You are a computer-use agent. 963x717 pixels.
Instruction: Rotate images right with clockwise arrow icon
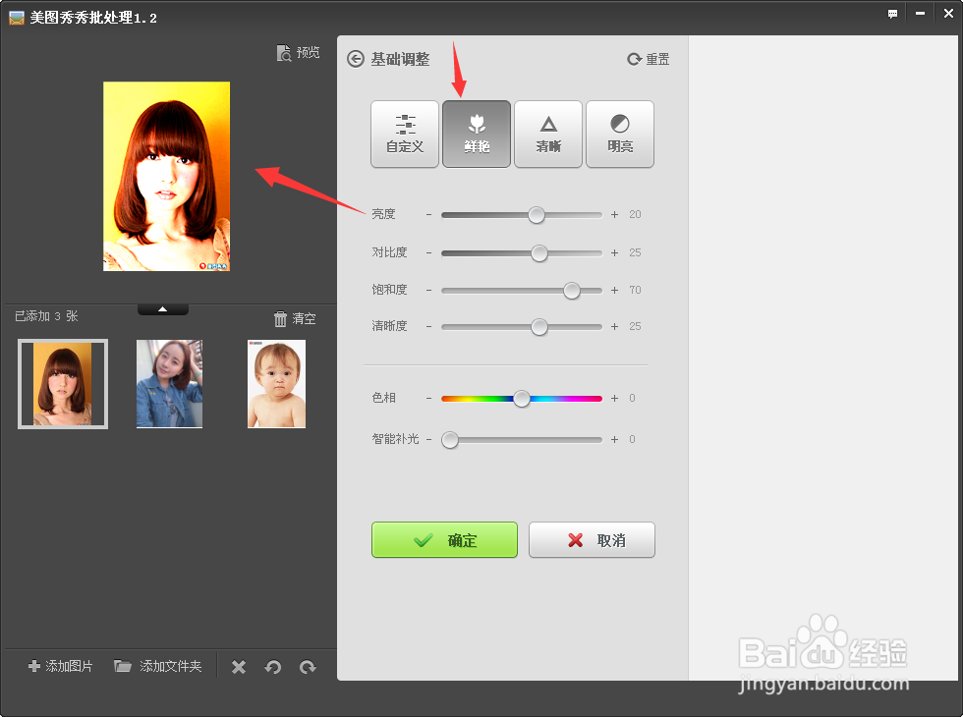[x=308, y=666]
